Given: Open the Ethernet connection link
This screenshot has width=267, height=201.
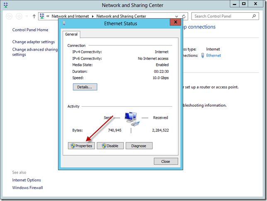Looking at the screenshot, I should tap(214, 55).
